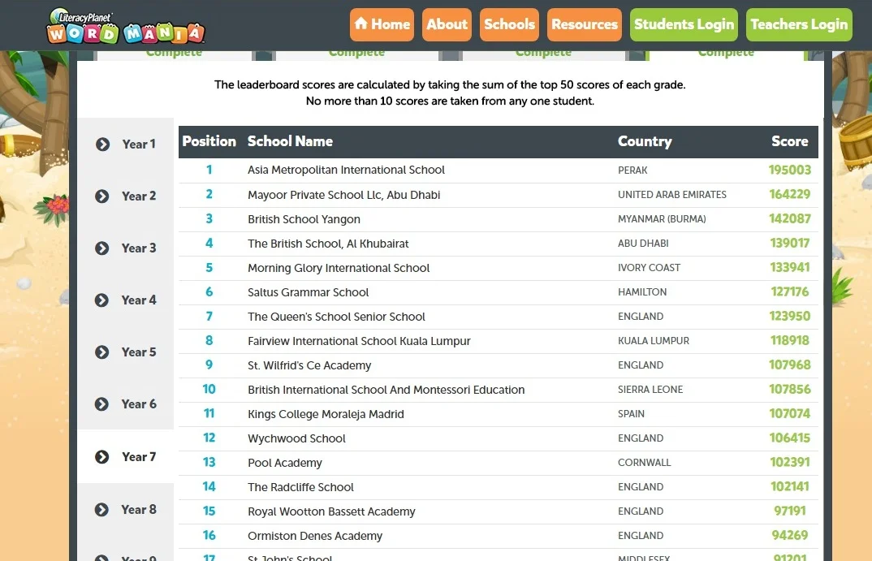Click Ormiston Denes Academy name

coord(315,536)
